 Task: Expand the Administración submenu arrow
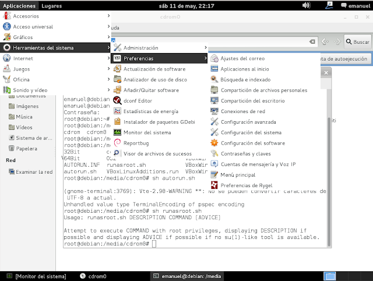coord(206,48)
